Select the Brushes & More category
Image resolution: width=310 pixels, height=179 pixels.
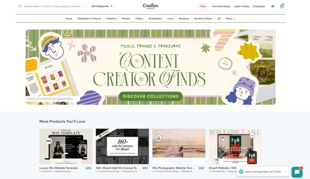pos(203,18)
